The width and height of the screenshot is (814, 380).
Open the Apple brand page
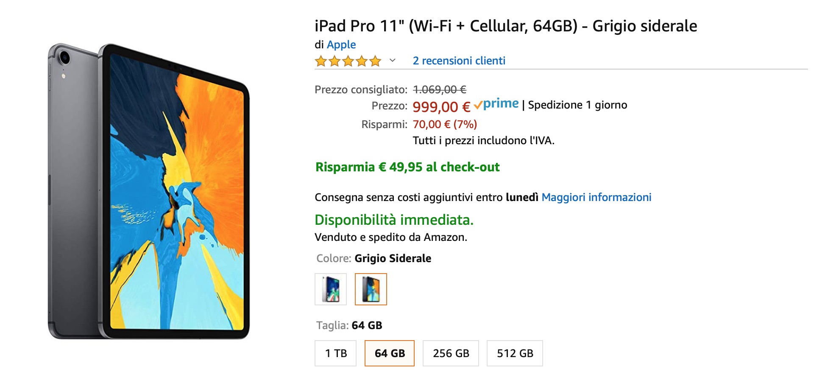(341, 44)
